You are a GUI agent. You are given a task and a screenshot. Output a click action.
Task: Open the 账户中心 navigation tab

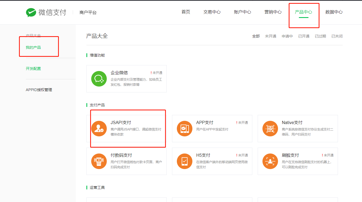[242, 12]
